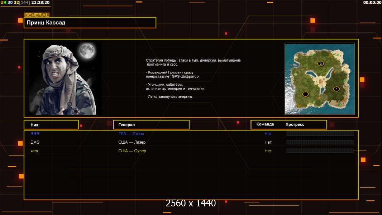Image resolution: width=382 pixels, height=215 pixels.
Task: Click the blank black start marker on map
Action: click(305, 94)
